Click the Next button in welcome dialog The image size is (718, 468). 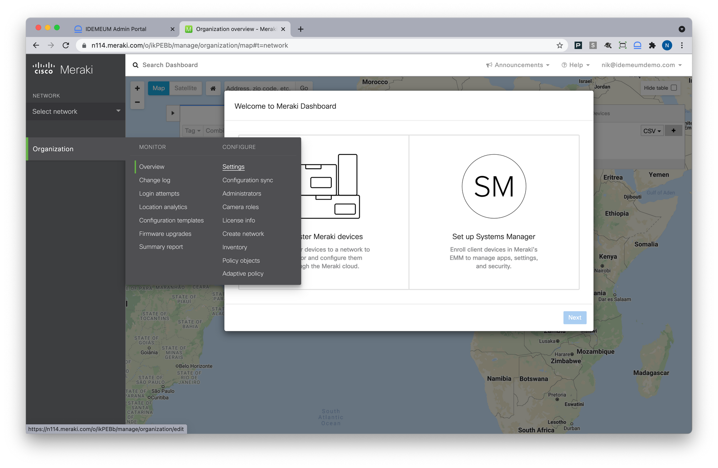click(575, 318)
